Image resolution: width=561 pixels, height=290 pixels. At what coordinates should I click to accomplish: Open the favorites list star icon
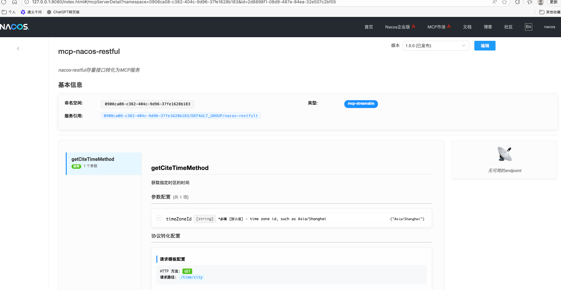pyautogui.click(x=529, y=2)
